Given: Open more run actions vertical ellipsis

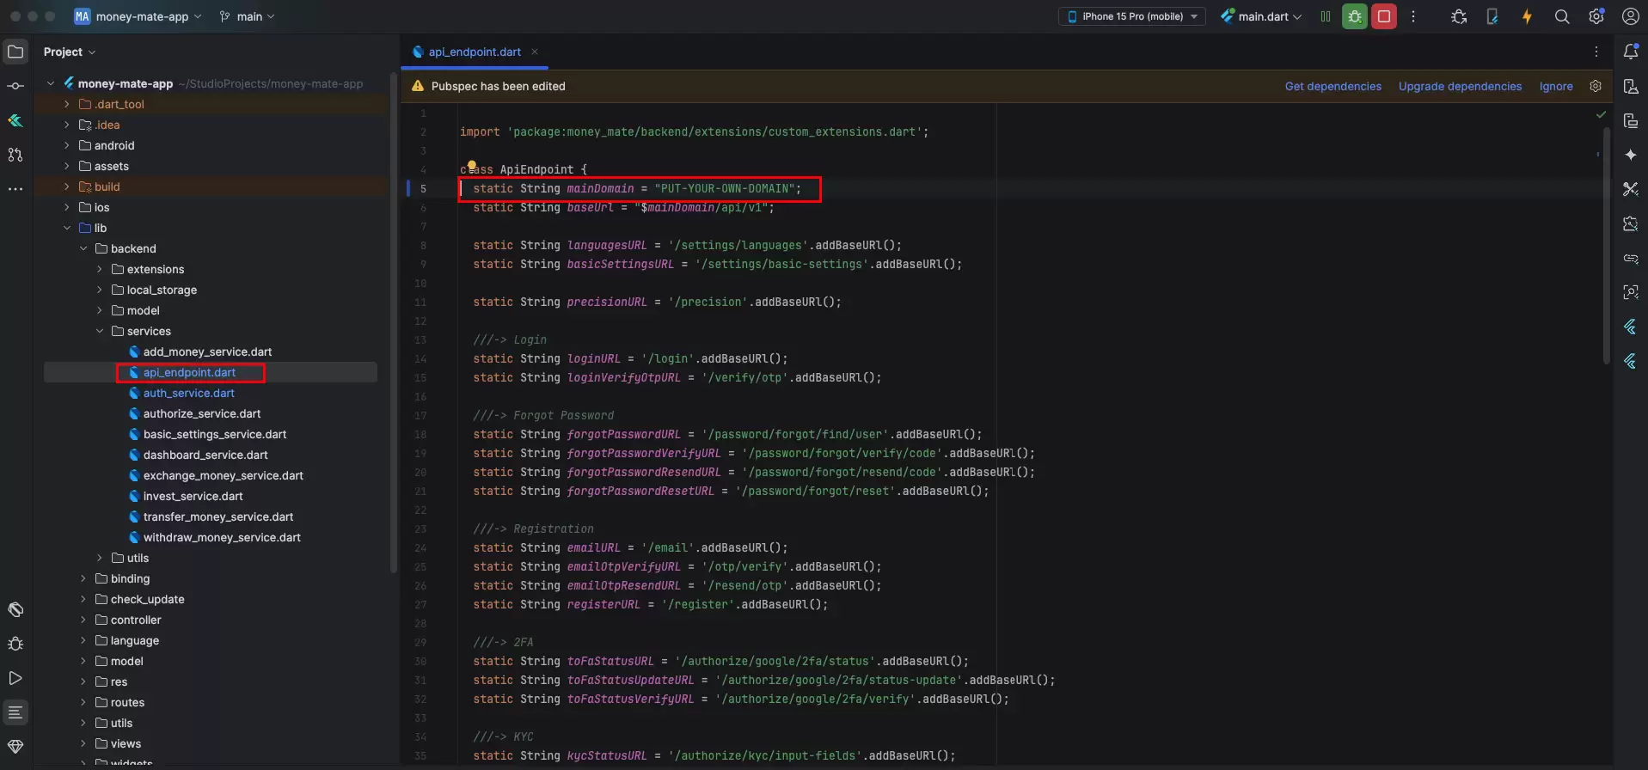Looking at the screenshot, I should pos(1413,16).
